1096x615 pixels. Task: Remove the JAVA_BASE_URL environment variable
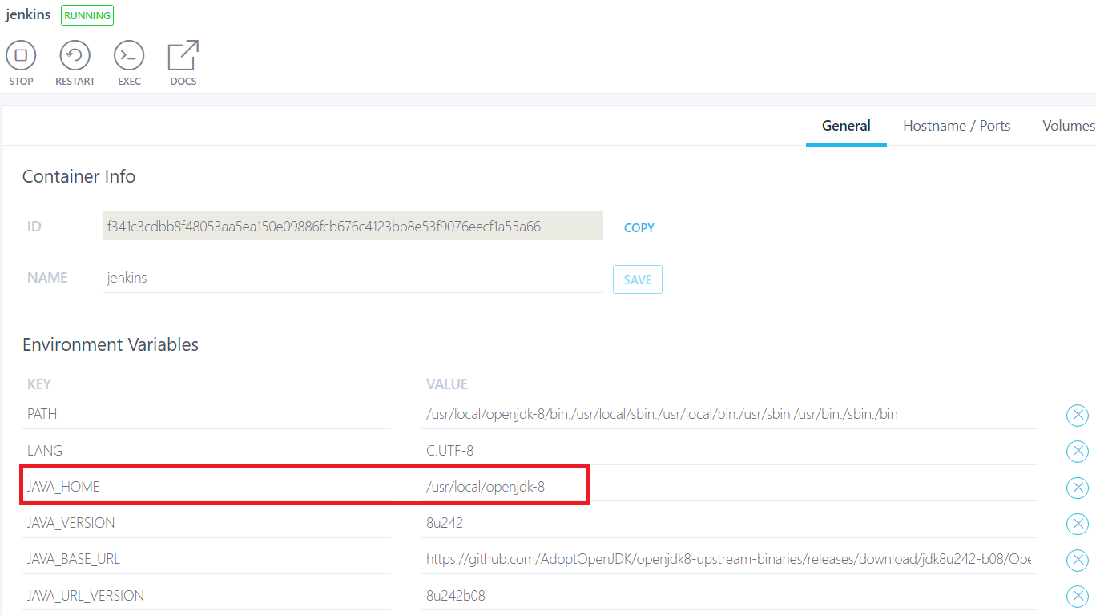1078,560
